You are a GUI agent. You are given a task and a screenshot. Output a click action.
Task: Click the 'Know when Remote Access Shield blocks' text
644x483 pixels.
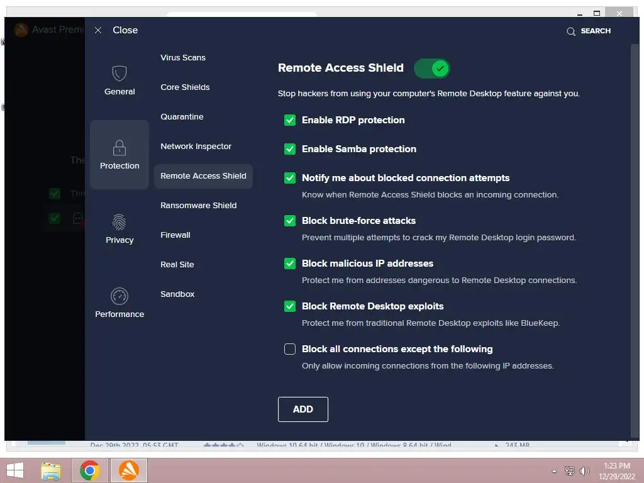[x=430, y=195]
